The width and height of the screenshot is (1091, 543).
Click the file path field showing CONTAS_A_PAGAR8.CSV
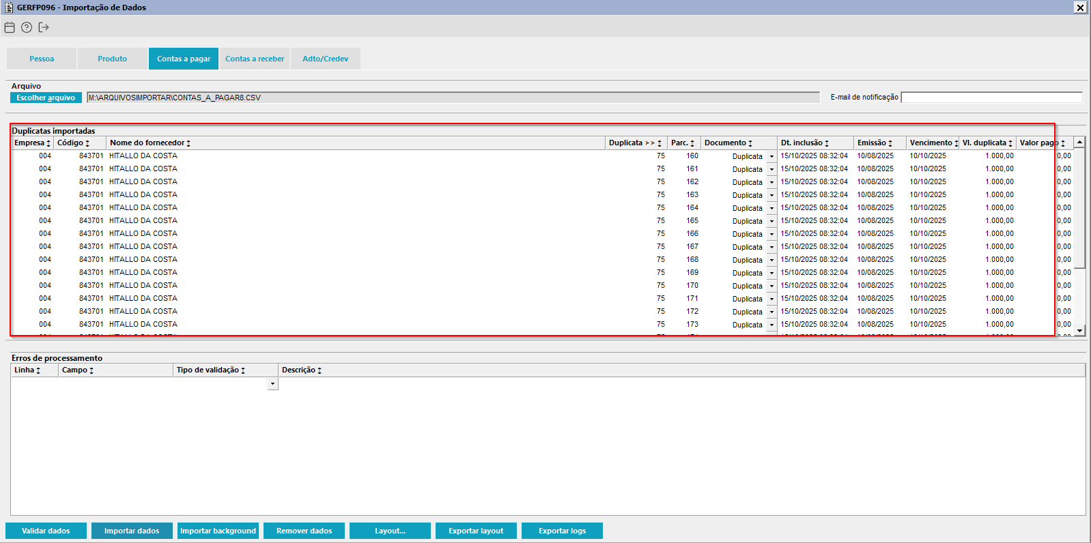point(453,98)
